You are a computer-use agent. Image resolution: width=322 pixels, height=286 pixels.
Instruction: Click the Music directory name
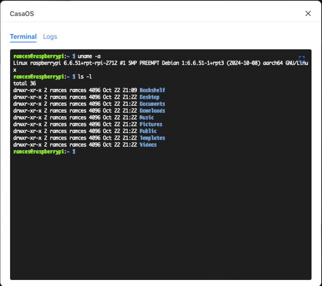point(146,118)
